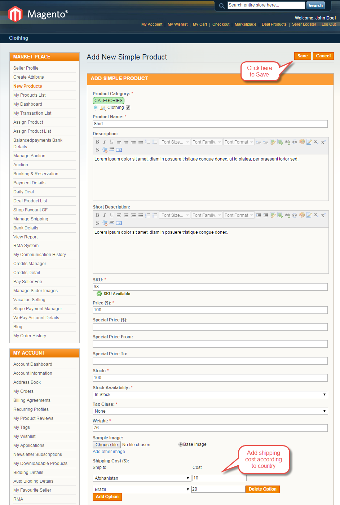340x505 pixels.
Task: Apply superscript in Short Description editor
Action: pos(323,215)
